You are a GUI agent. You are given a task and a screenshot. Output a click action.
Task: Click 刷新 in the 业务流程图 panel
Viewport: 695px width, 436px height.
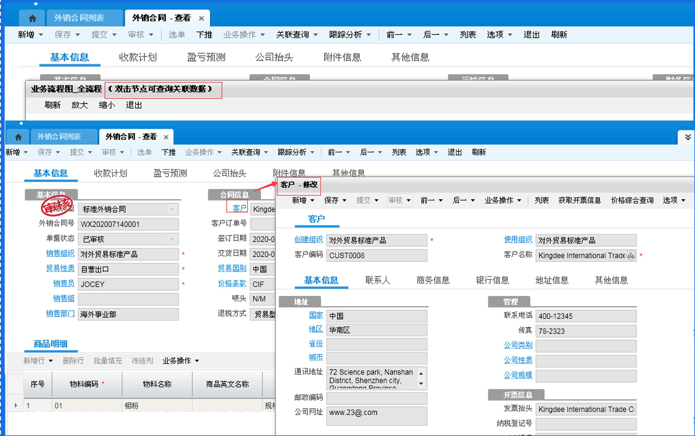pos(52,105)
